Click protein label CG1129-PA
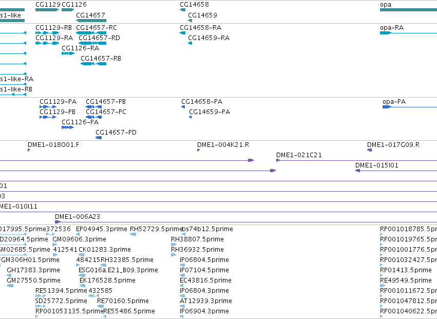This screenshot has height=319, width=437. click(58, 102)
